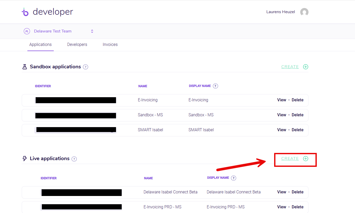The image size is (355, 213).
Task: Select the E-Invoicing PRD - MS display name
Action: 226,207
